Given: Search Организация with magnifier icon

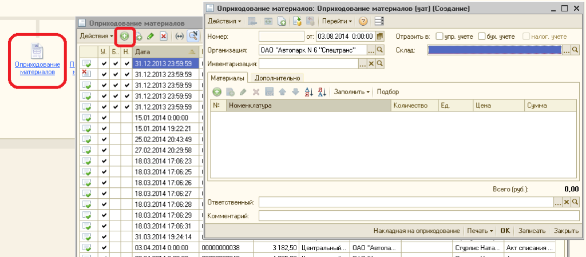Looking at the screenshot, I should 380,50.
